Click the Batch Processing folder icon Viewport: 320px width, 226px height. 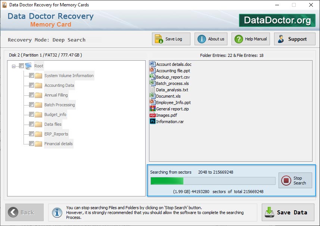(x=38, y=105)
